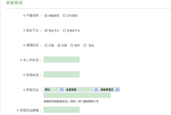Select the 城镇居民 radio button
The height and width of the screenshot is (115, 171).
[x=46, y=16]
